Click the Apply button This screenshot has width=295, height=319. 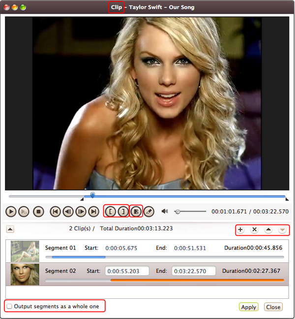[x=248, y=307]
